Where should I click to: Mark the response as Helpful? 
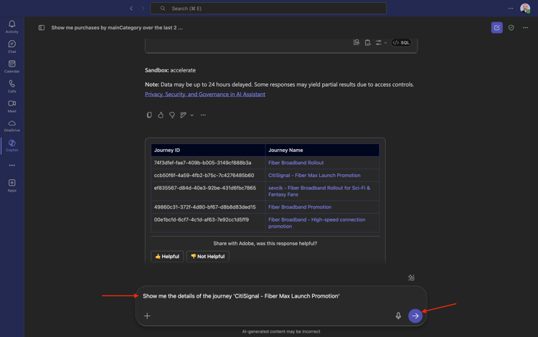click(x=167, y=256)
